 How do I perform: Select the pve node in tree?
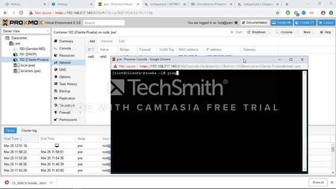point(17,44)
